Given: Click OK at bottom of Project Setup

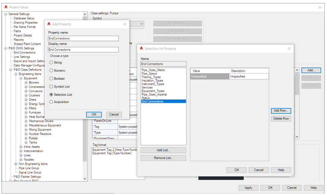Looking at the screenshot, I should (270, 188).
